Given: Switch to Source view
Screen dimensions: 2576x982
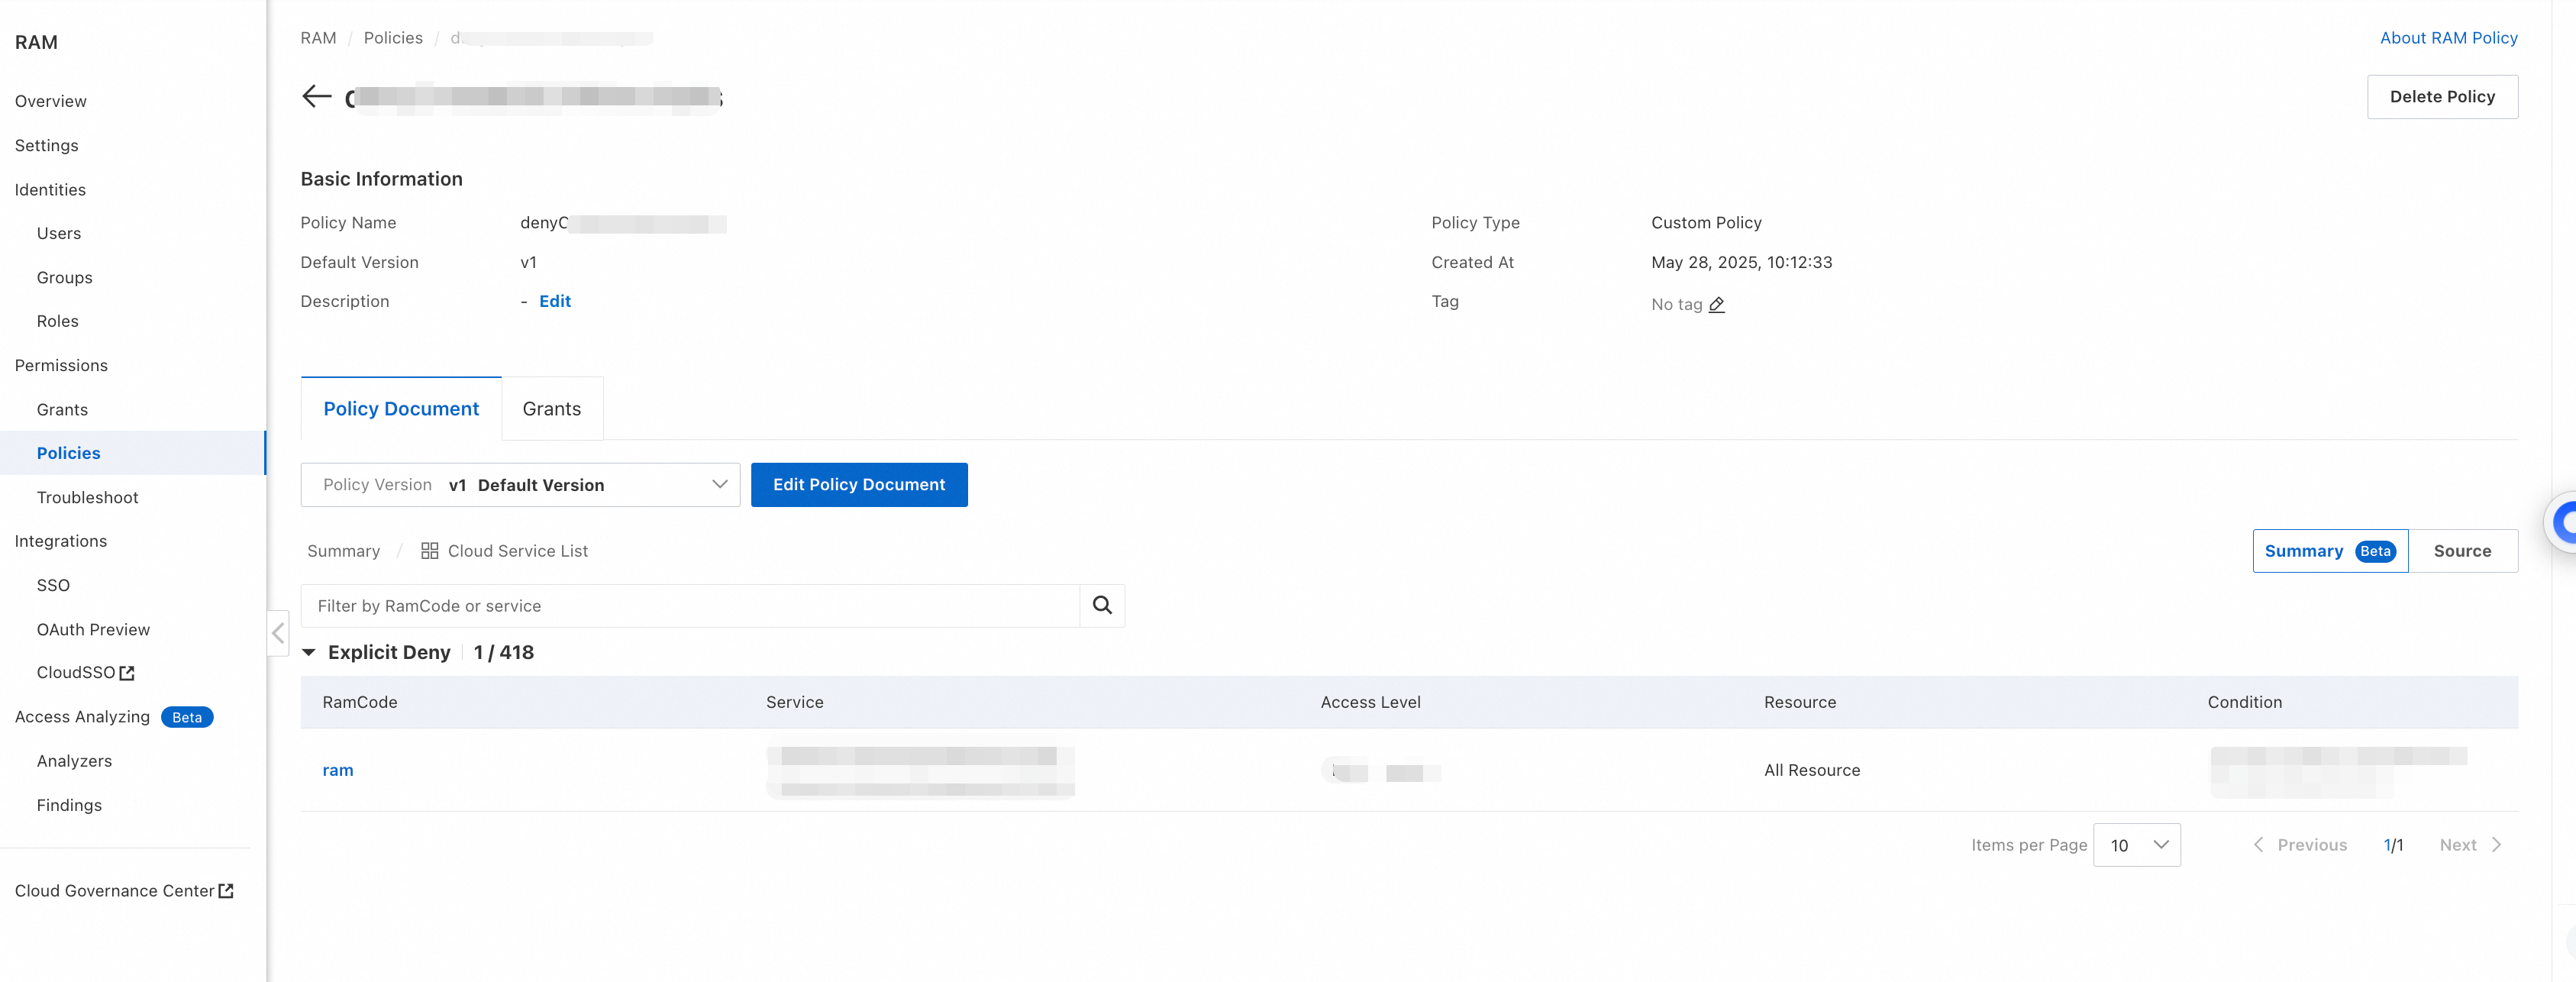Looking at the screenshot, I should click(2462, 551).
